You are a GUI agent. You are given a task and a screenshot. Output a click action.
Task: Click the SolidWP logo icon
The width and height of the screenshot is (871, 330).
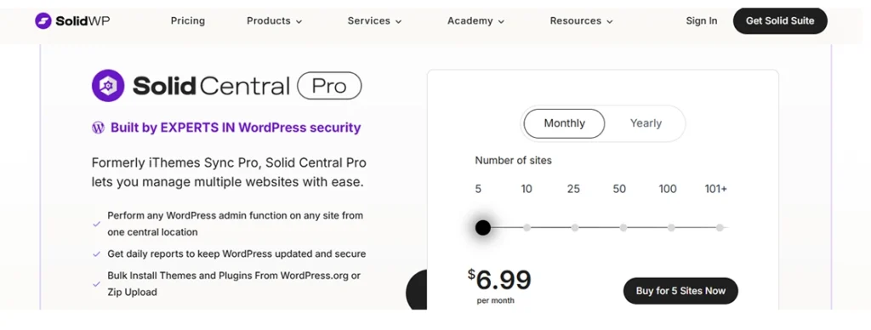[x=43, y=21]
